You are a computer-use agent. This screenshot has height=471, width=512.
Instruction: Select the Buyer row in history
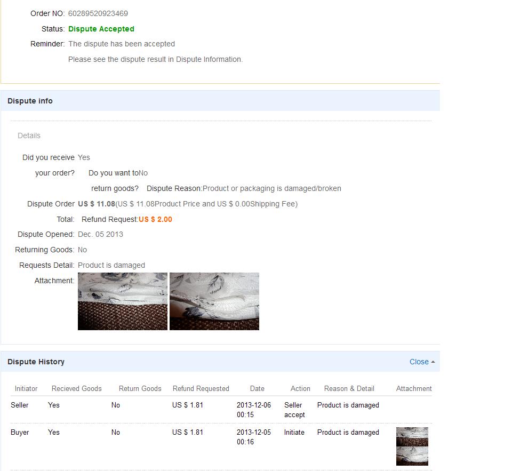(x=20, y=432)
